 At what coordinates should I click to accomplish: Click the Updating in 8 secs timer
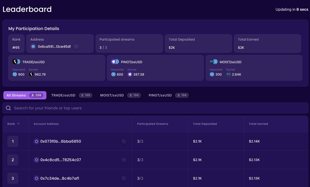click(292, 10)
